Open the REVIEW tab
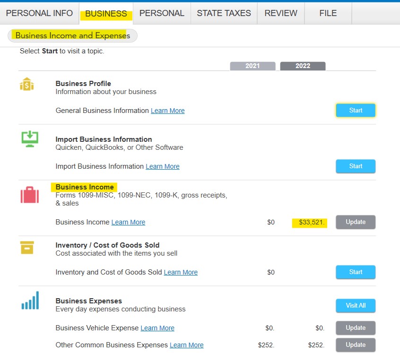Screen dimensions: 400x353 [x=281, y=13]
